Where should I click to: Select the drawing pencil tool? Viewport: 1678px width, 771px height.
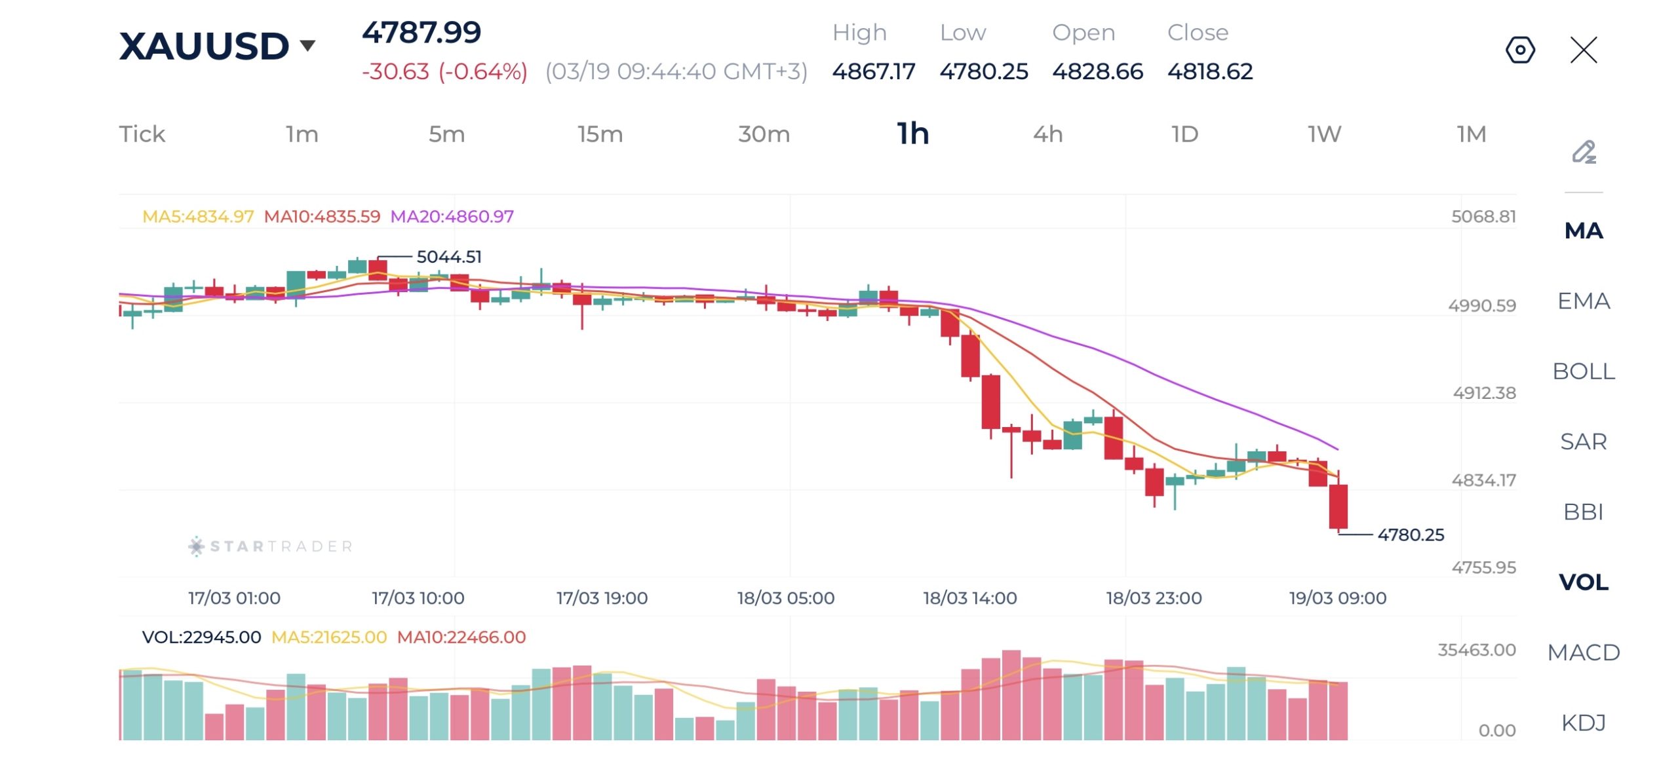pyautogui.click(x=1584, y=152)
